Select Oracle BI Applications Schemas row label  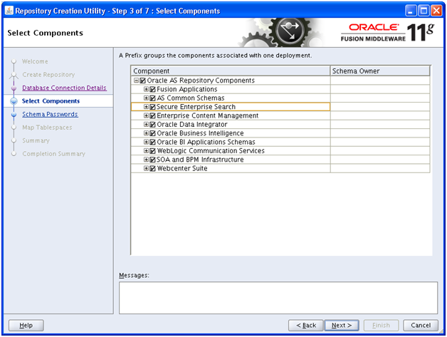(x=206, y=142)
